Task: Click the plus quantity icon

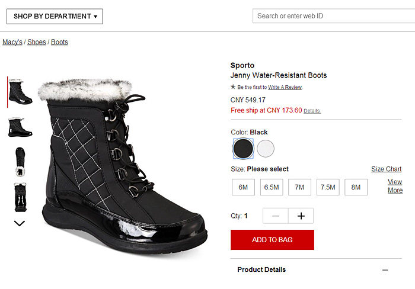Action: tap(301, 216)
